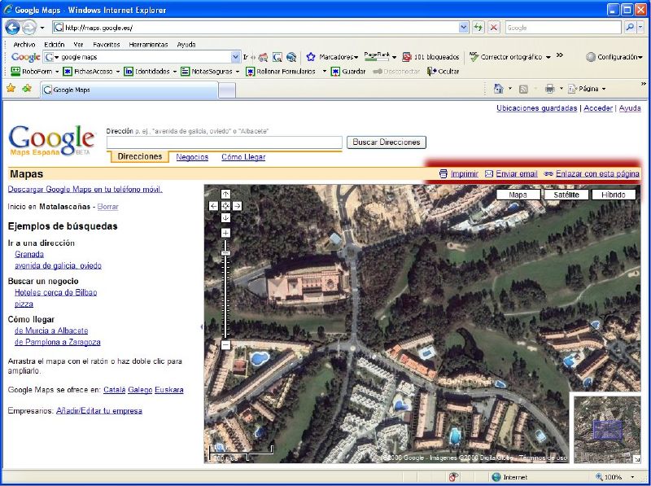Open the address bar history dropdown
The image size is (651, 486).
(x=464, y=28)
